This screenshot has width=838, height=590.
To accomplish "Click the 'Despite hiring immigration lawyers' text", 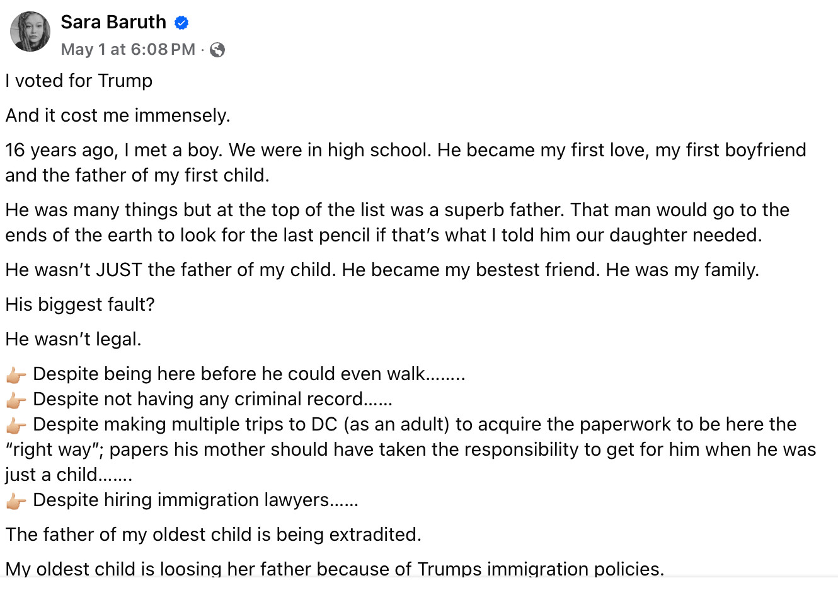I will (195, 500).
